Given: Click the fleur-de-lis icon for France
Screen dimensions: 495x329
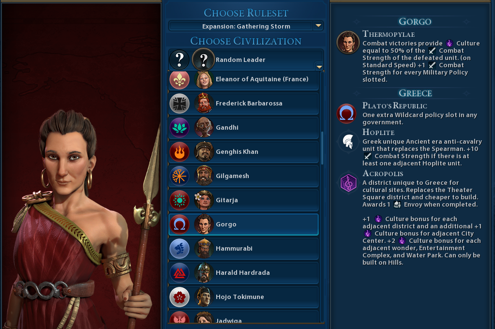Looking at the screenshot, I should (x=180, y=79).
